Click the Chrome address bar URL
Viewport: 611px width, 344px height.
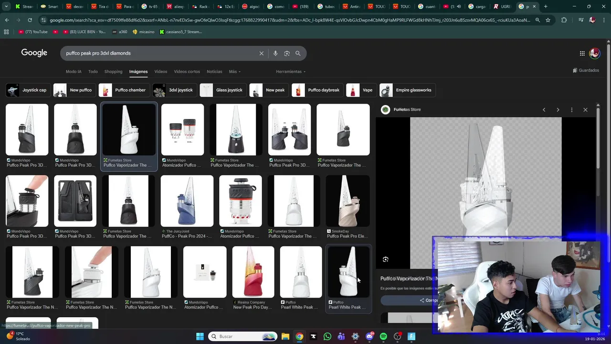(x=290, y=20)
